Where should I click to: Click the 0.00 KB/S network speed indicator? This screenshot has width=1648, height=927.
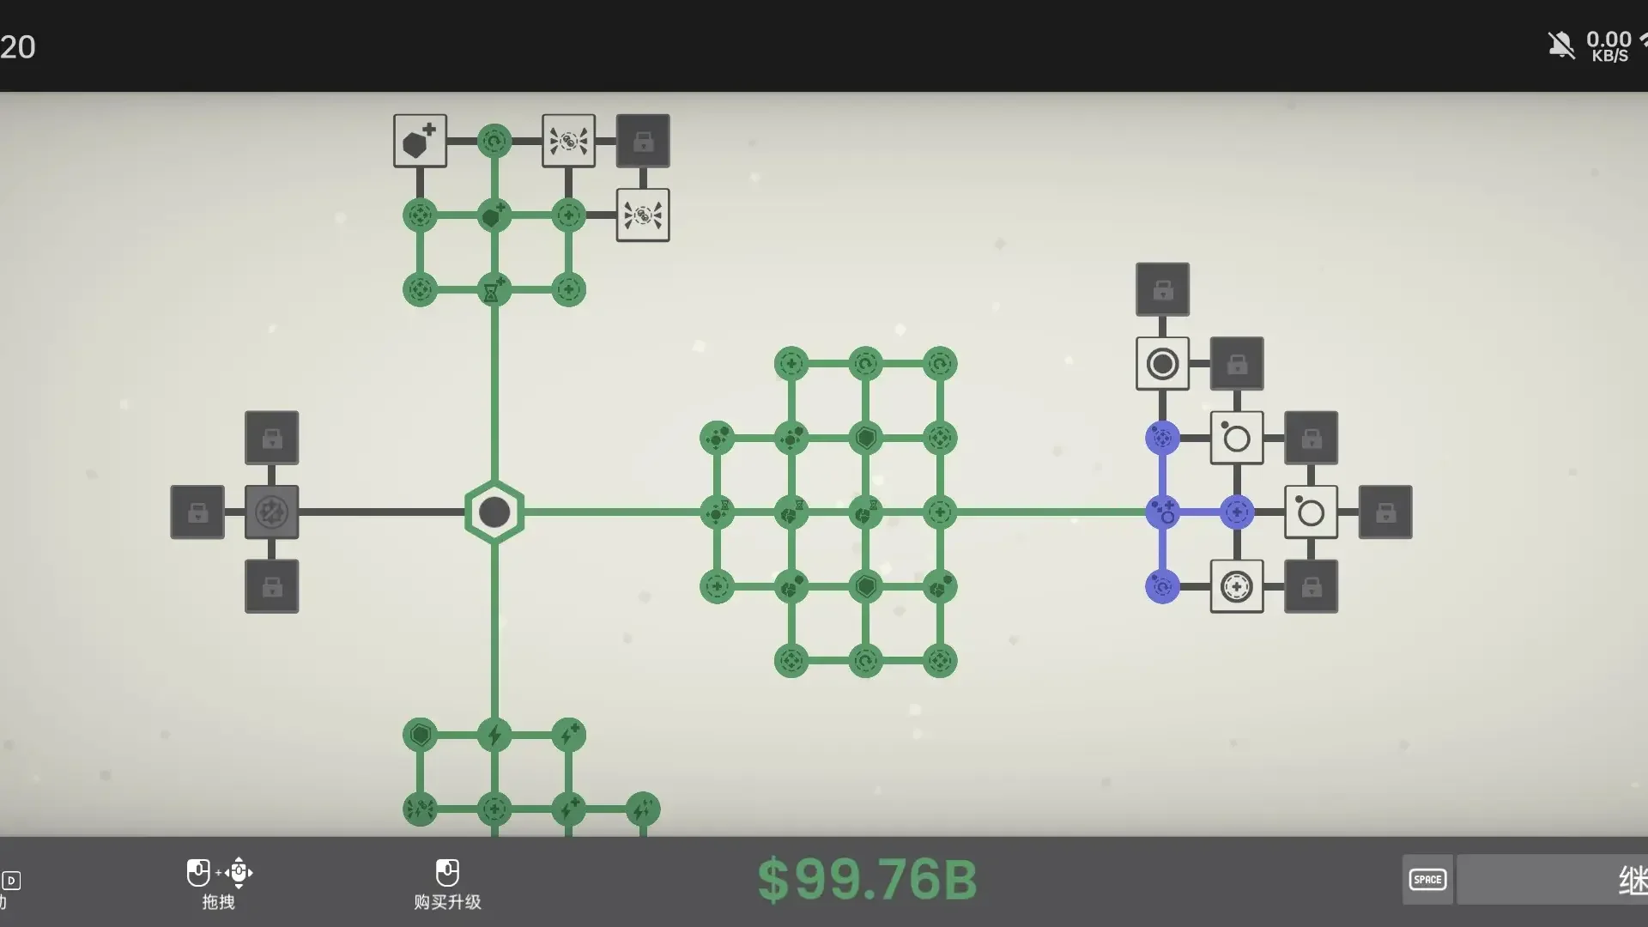point(1609,46)
